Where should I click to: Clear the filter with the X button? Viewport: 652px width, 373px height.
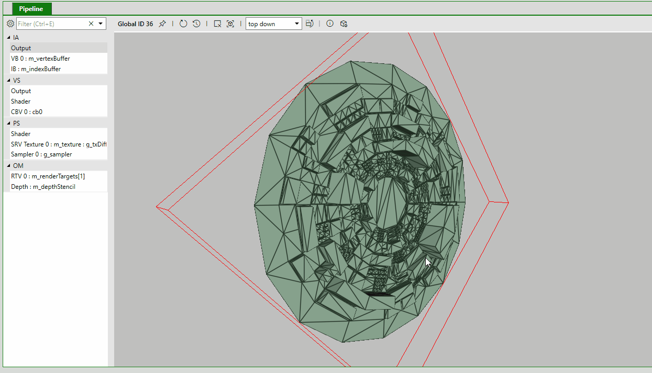tap(91, 24)
